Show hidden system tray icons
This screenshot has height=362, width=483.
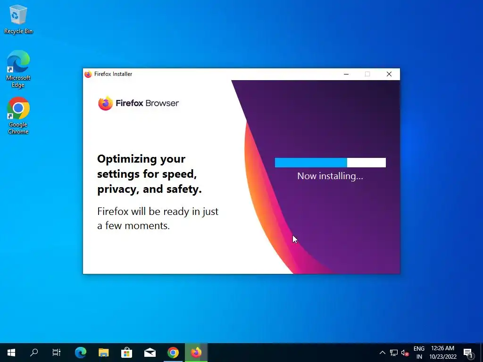[x=382, y=353]
